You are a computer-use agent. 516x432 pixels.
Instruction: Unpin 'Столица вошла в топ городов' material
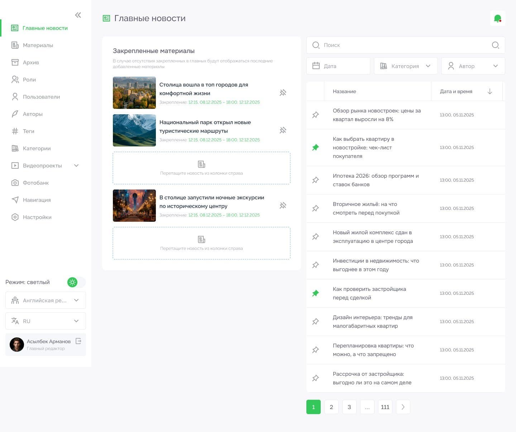click(x=283, y=93)
